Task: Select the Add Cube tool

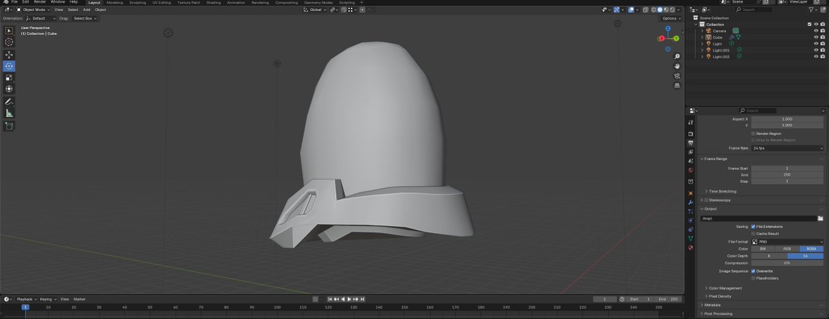Action: pyautogui.click(x=9, y=126)
